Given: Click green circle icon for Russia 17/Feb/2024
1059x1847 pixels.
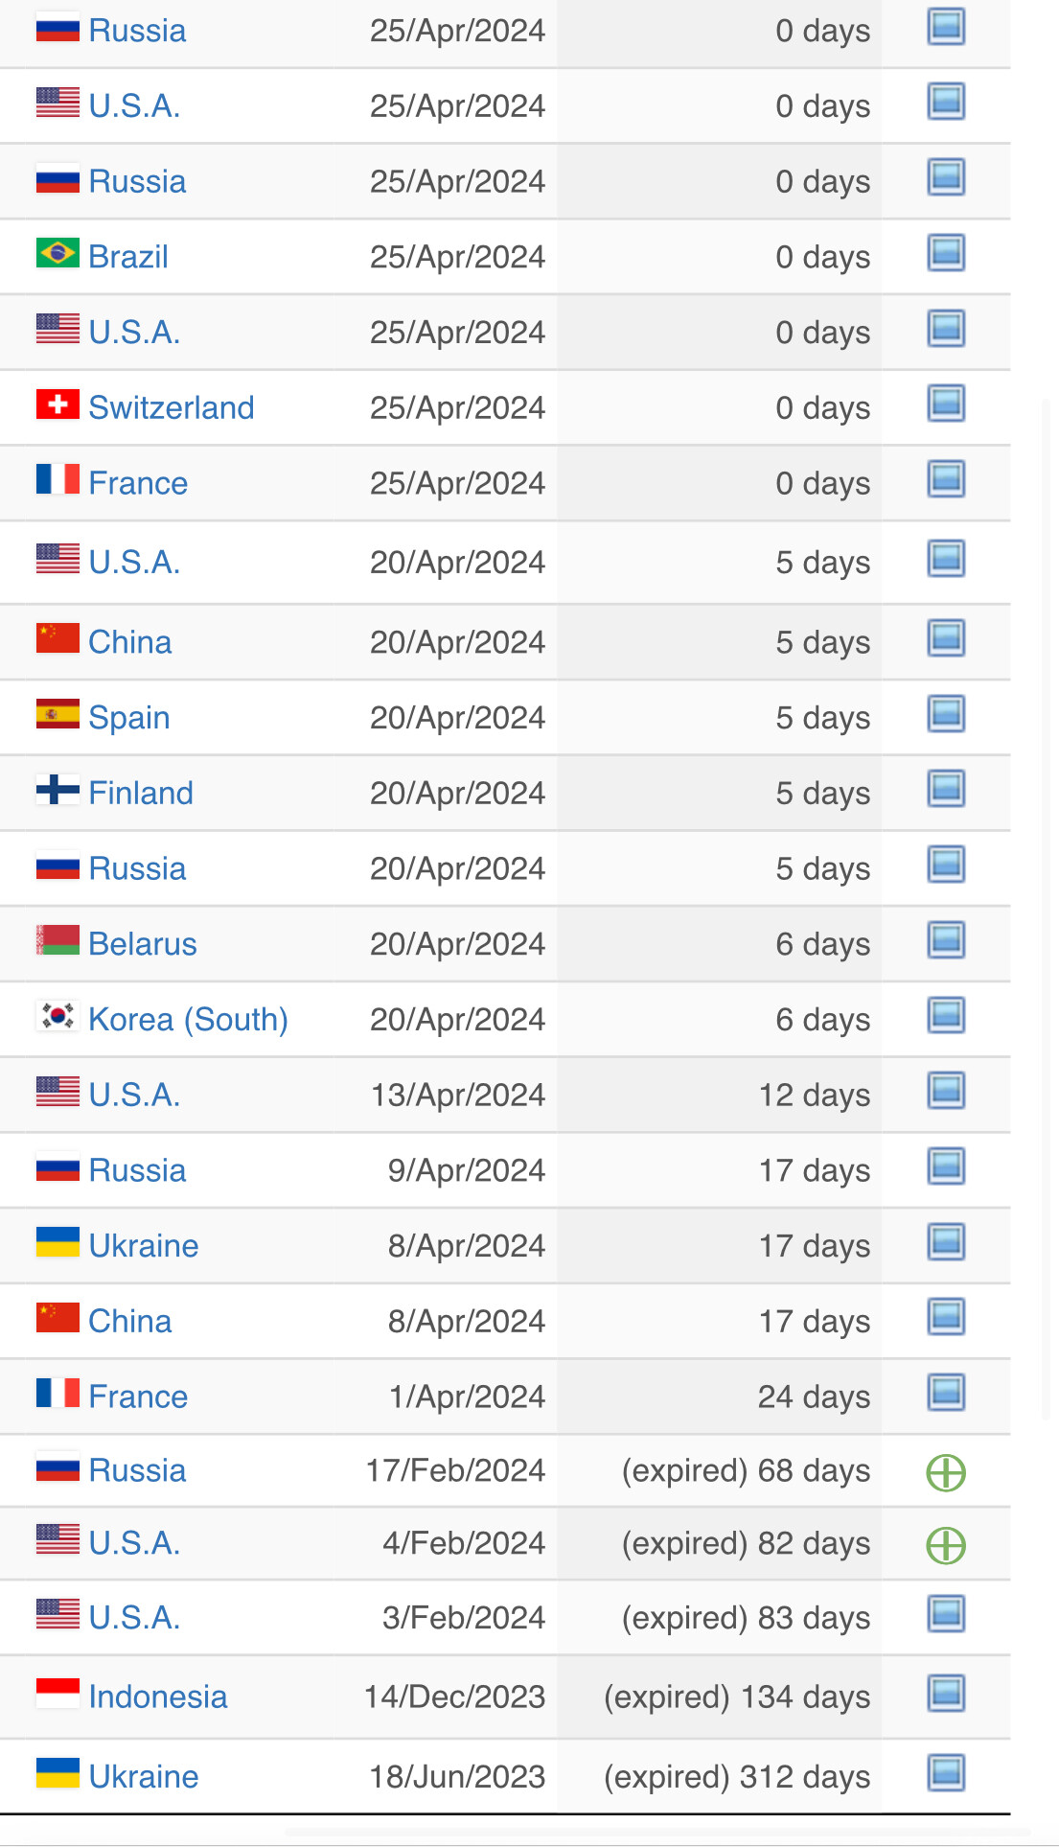Looking at the screenshot, I should [x=946, y=1472].
